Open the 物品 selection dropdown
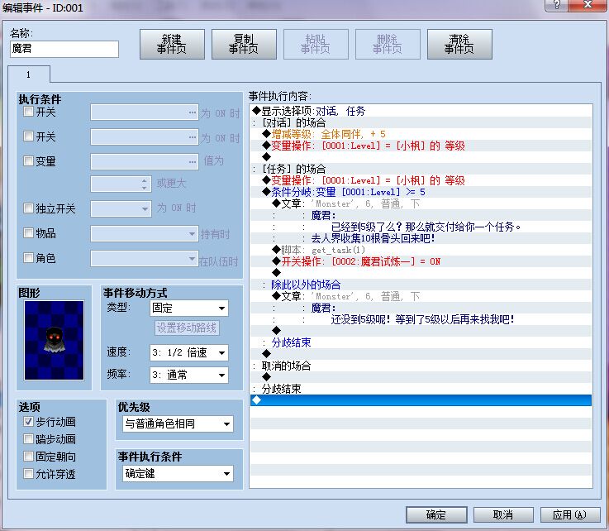Viewport: 609px width, 531px height. [145, 234]
